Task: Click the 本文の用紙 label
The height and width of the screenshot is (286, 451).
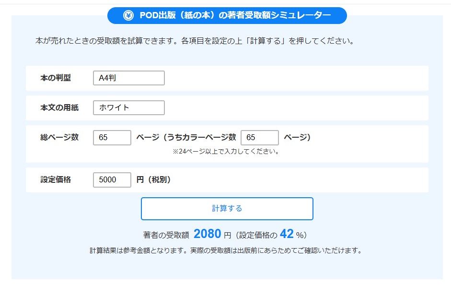Action: [59, 107]
